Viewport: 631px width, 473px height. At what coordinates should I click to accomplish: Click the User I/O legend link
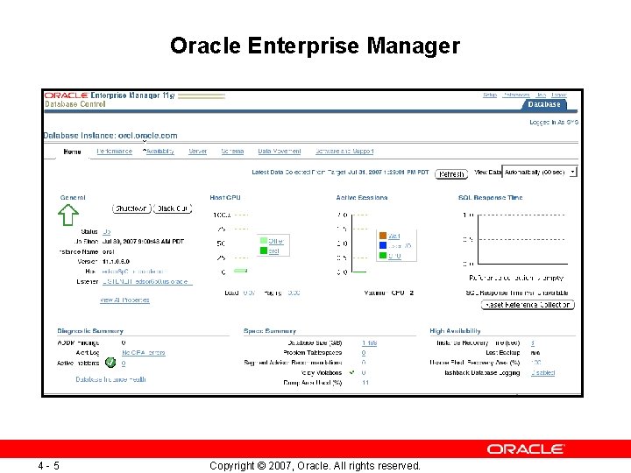point(400,246)
